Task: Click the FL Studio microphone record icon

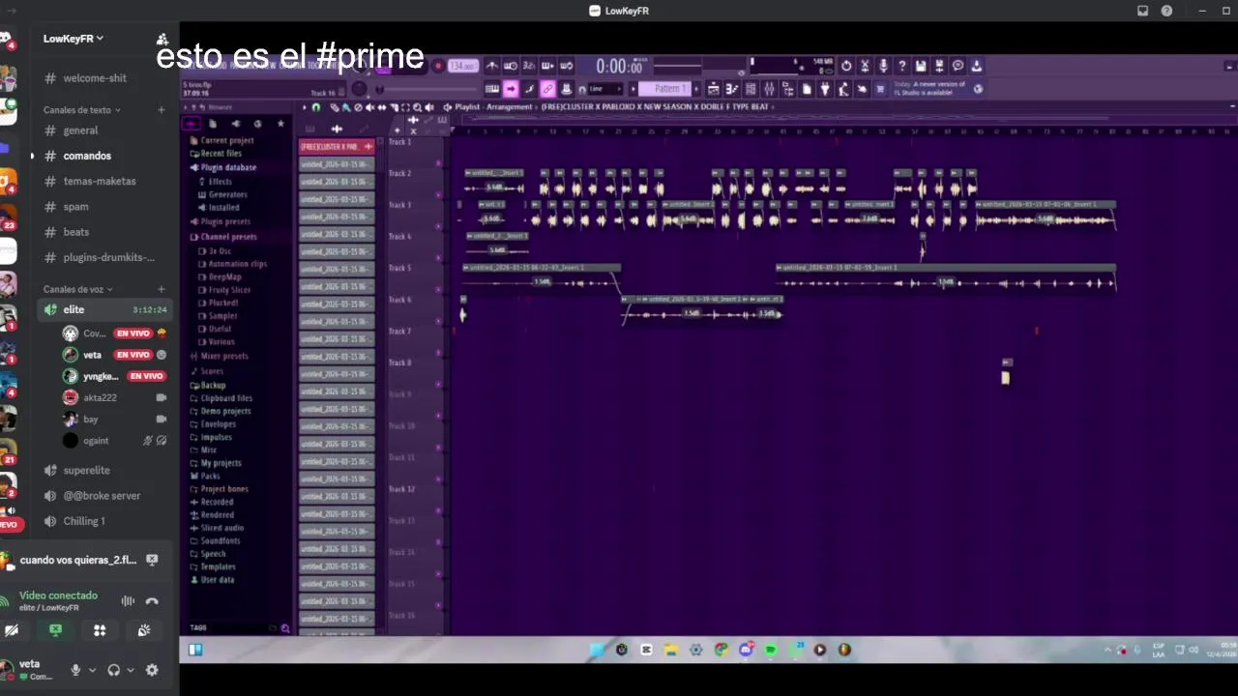Action: pos(883,66)
